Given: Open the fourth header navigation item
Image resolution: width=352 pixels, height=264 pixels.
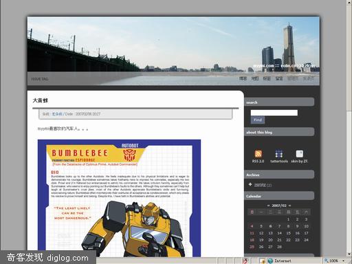Looking at the screenshot, I should click(x=279, y=78).
